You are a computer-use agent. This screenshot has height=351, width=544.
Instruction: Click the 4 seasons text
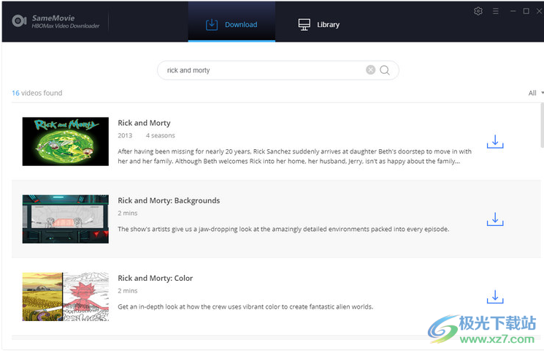[161, 135]
